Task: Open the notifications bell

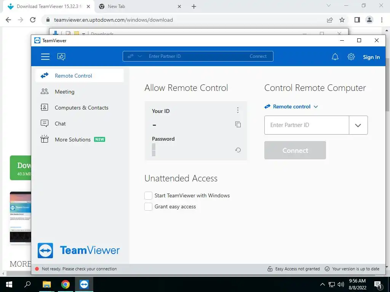Action: 335,57
